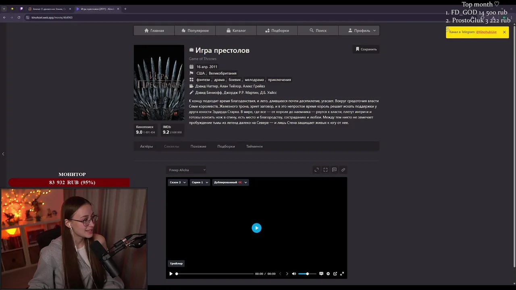Reload the page with browser refresh icon
516x290 pixels.
[x=19, y=17]
